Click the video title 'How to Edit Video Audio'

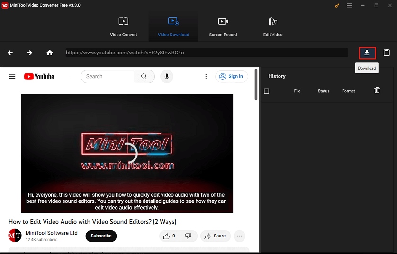pos(92,222)
